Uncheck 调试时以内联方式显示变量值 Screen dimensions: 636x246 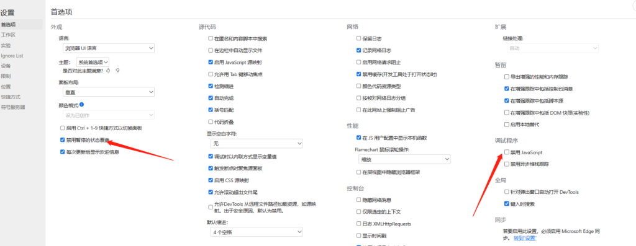click(x=211, y=156)
